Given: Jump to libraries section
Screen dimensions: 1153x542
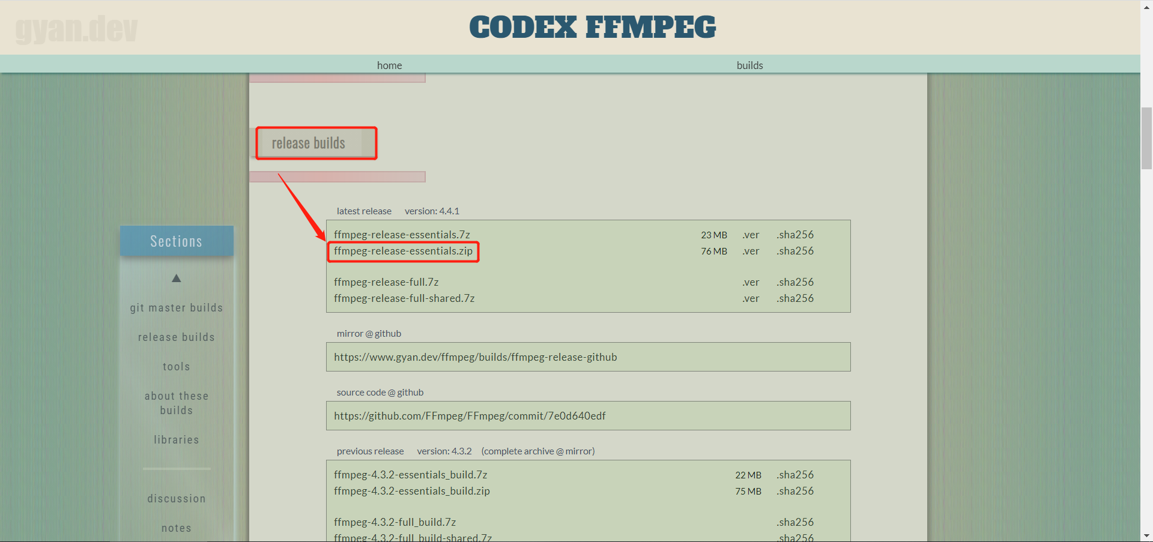Looking at the screenshot, I should click(177, 440).
